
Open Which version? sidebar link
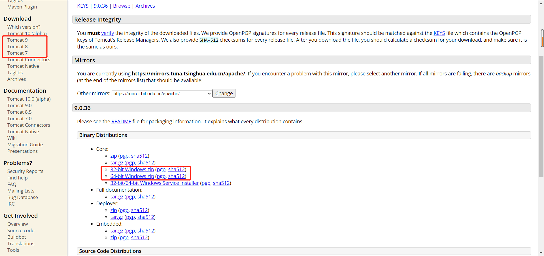tap(24, 27)
